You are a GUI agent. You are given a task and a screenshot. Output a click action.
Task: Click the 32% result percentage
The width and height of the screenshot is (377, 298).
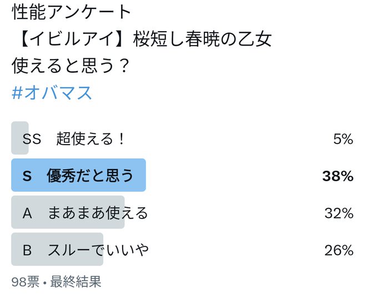(x=339, y=213)
